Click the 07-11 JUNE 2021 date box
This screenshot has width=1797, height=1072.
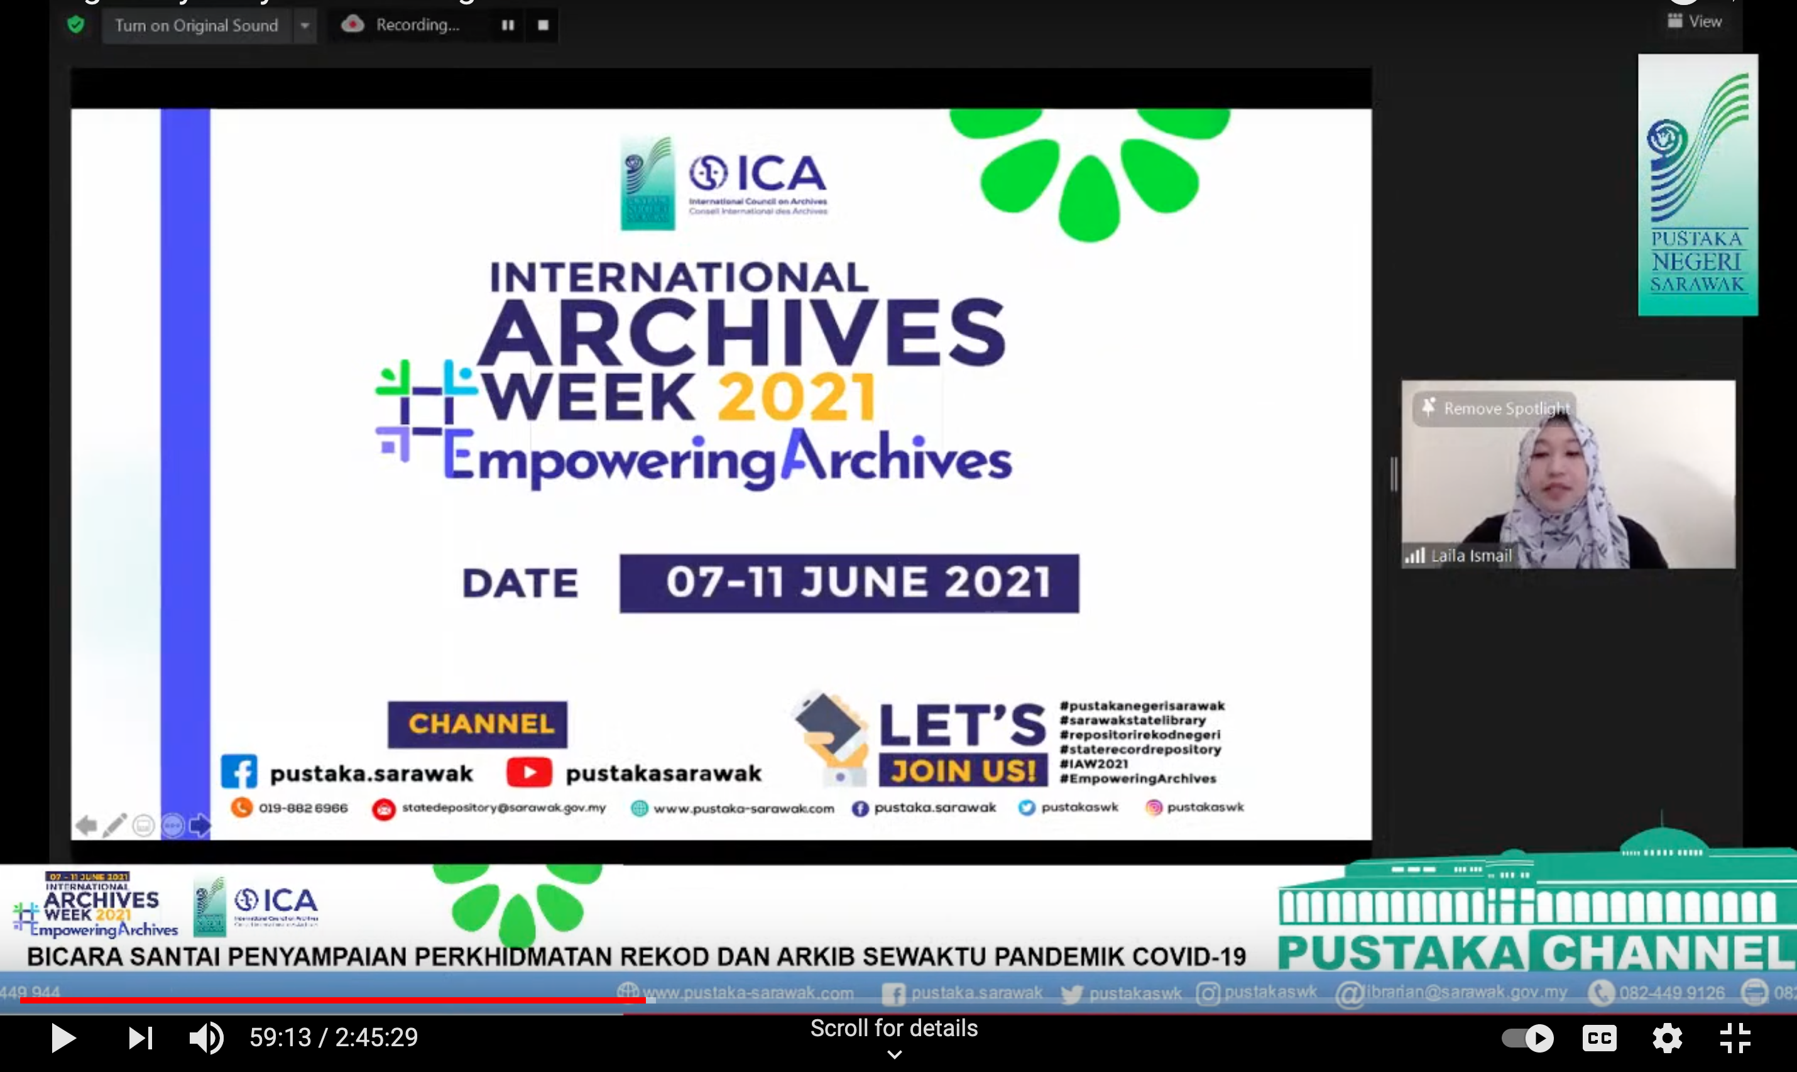(x=849, y=584)
